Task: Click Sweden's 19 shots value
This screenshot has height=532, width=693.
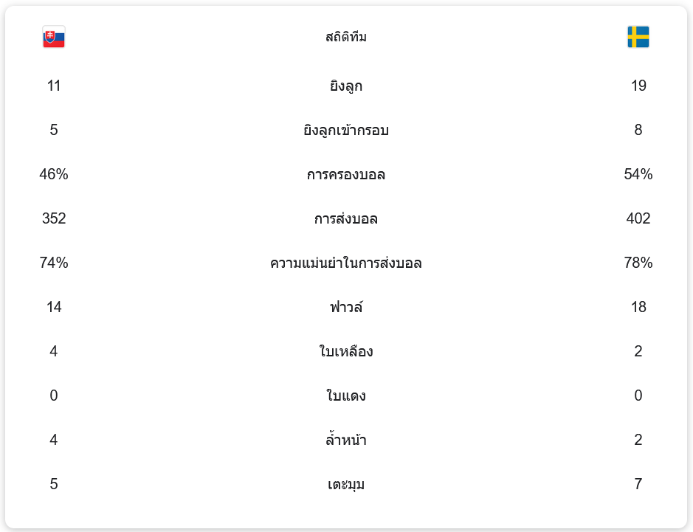Action: (x=638, y=86)
